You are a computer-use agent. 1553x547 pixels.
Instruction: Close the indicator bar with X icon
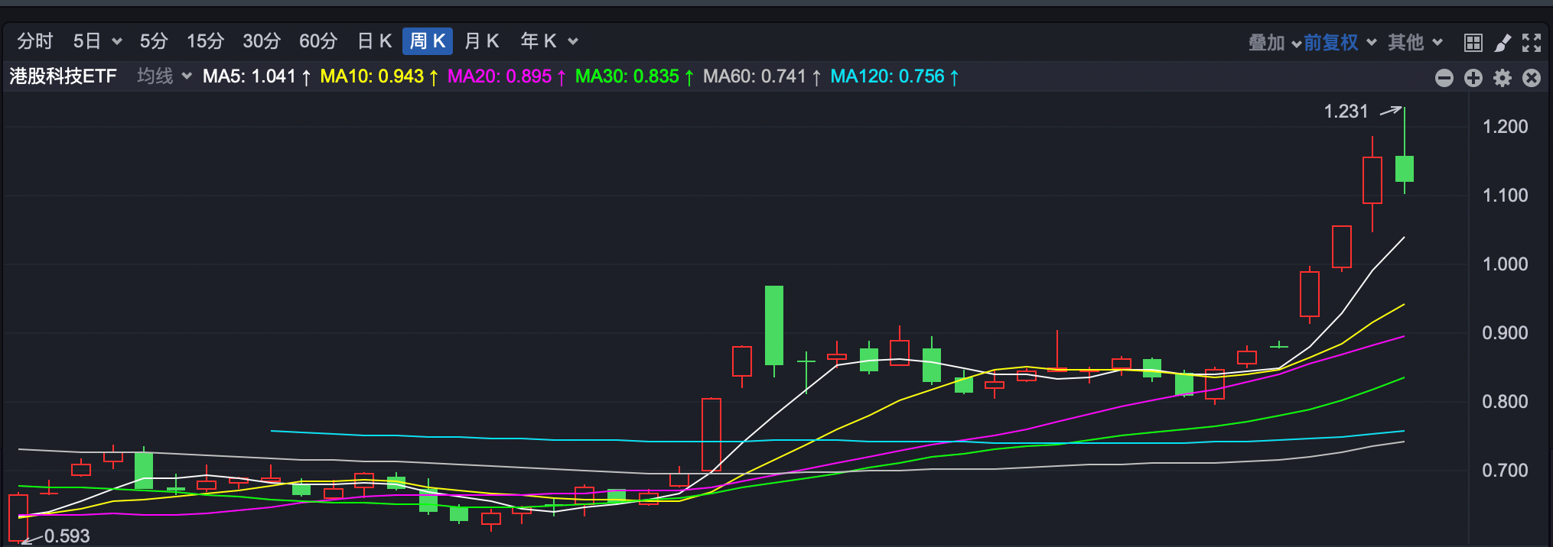(1532, 78)
